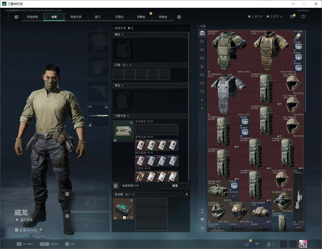Select the HA-2 grey armor in the warehouse
The height and width of the screenshot is (249, 322).
click(x=229, y=95)
